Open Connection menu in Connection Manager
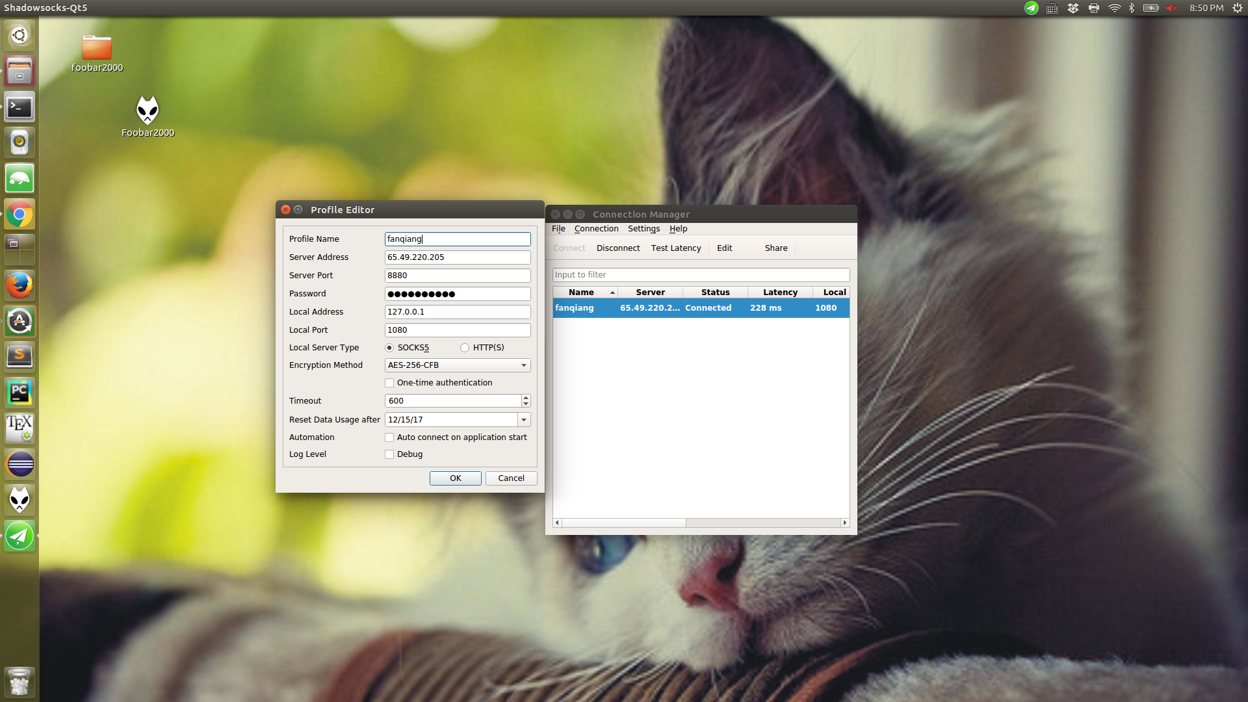The height and width of the screenshot is (702, 1248). (596, 229)
